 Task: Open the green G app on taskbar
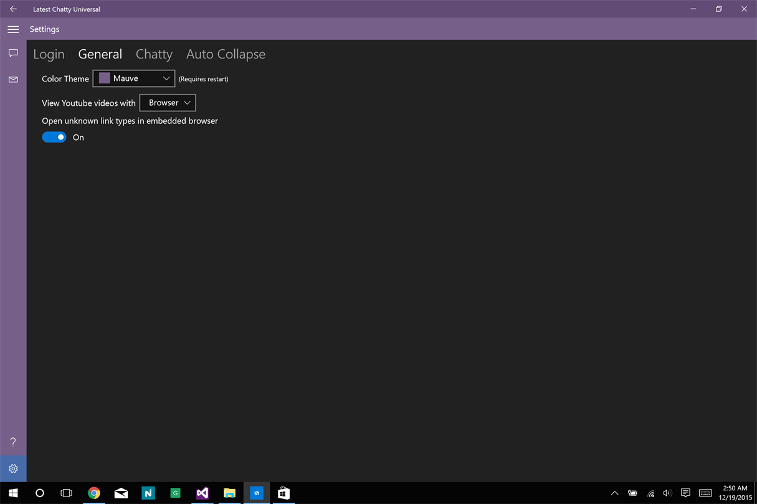pos(175,493)
